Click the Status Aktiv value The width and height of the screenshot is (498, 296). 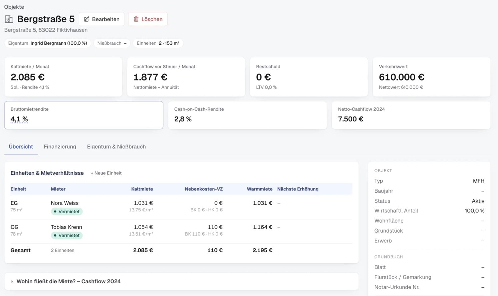tap(478, 201)
